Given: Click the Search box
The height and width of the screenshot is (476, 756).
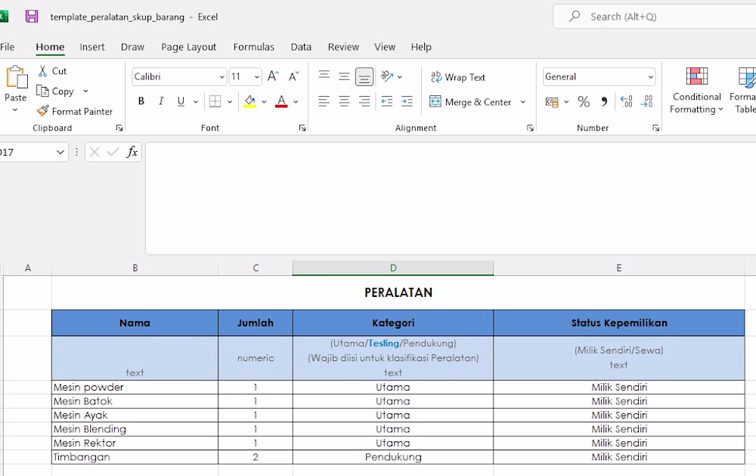Looking at the screenshot, I should click(654, 17).
